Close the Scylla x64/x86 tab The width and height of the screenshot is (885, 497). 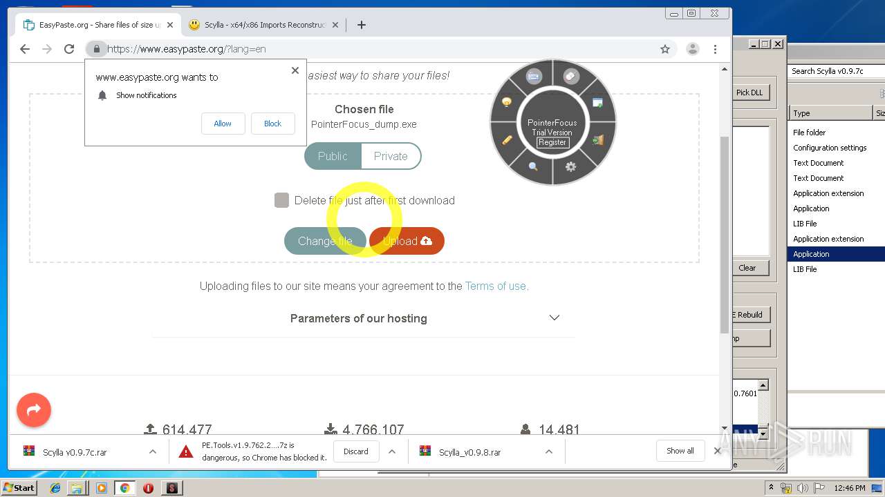tap(335, 25)
